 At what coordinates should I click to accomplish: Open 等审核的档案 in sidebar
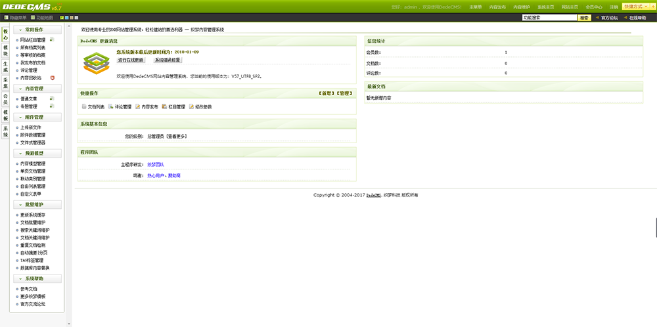tap(33, 55)
